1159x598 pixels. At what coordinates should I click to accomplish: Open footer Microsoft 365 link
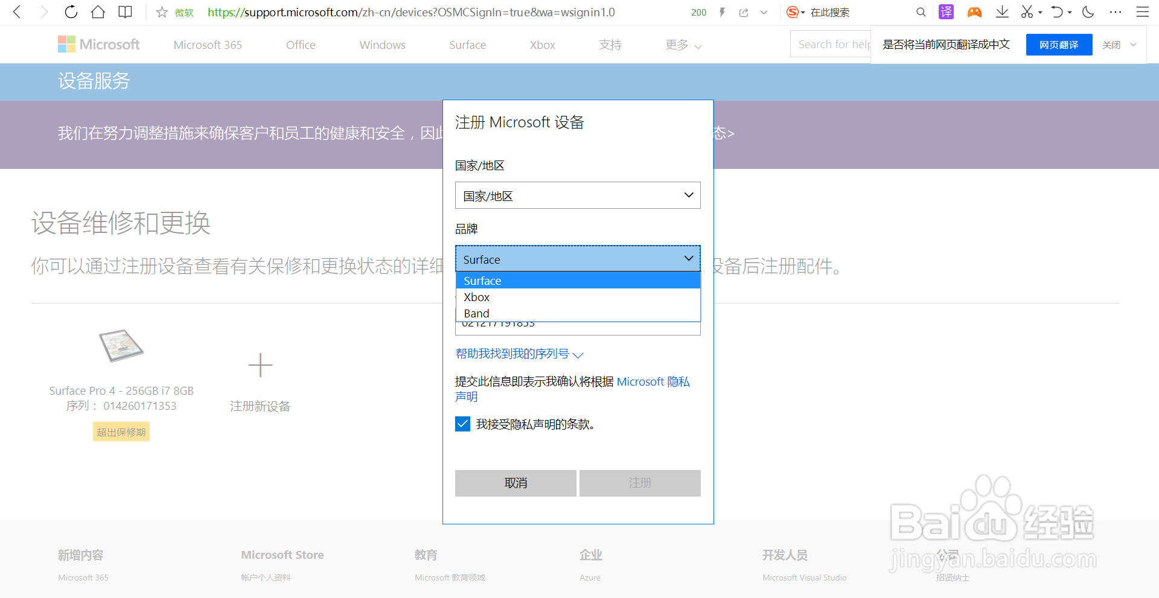[83, 577]
